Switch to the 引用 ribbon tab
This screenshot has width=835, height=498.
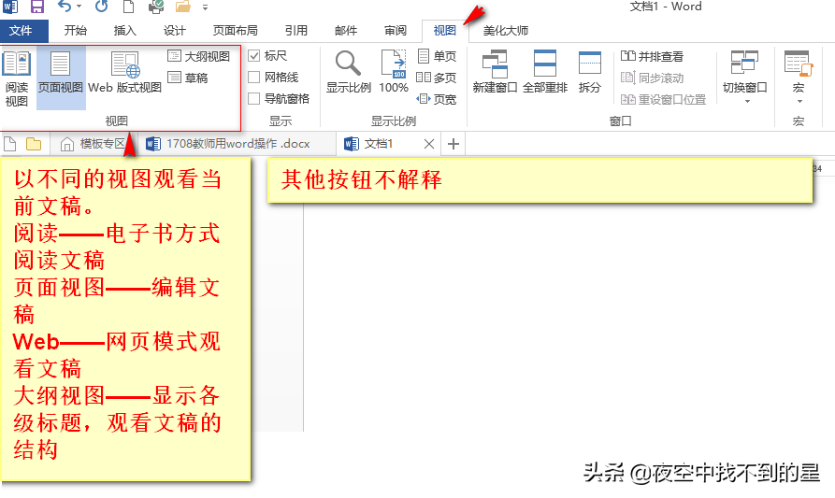pos(296,31)
